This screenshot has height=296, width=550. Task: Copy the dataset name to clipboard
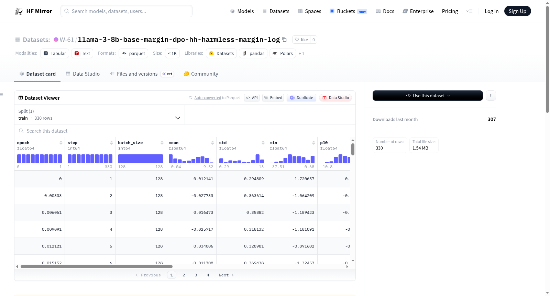coord(284,40)
